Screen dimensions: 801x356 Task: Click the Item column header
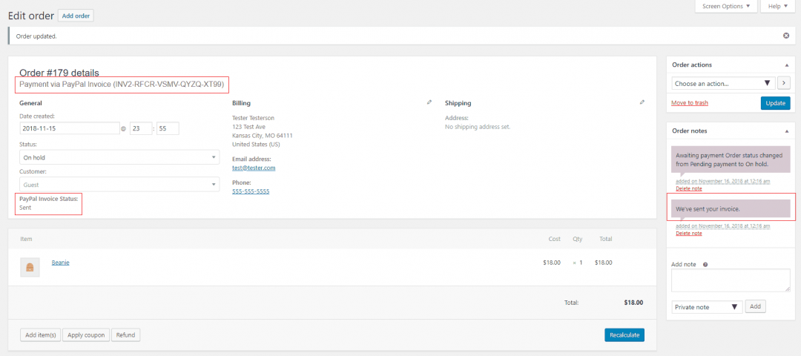[26, 239]
